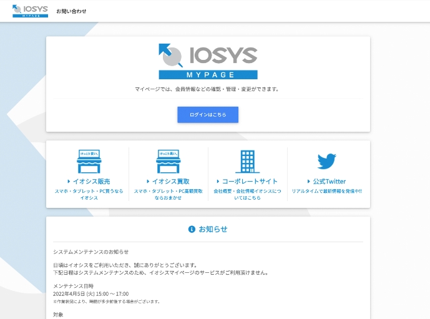Click text スマホ・タブレット・PC買うならイオシス

[89, 194]
